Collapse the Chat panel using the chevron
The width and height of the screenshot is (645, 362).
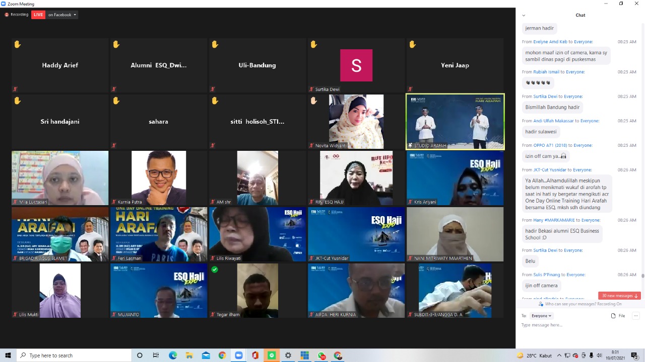click(x=524, y=15)
